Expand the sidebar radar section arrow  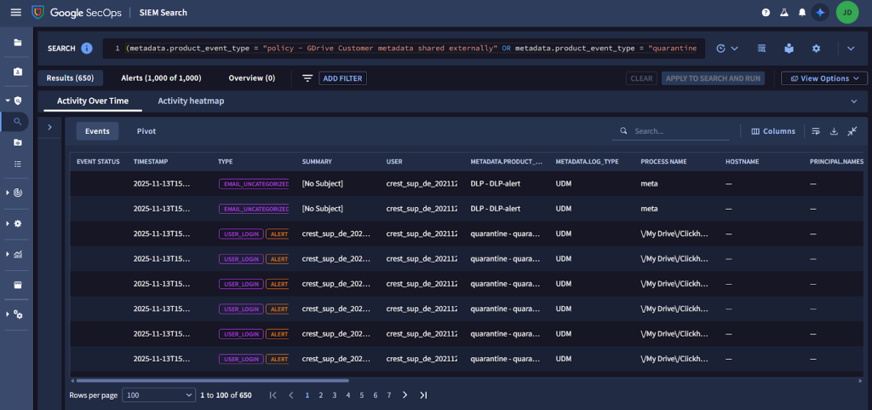(8, 193)
